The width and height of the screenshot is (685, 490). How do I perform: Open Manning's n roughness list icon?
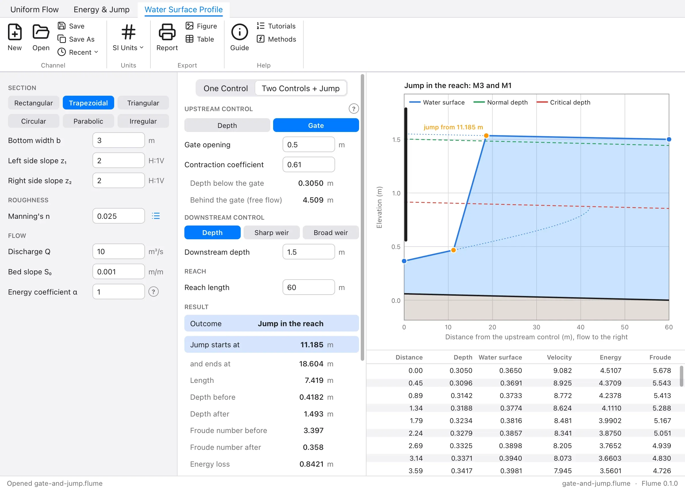tap(156, 216)
